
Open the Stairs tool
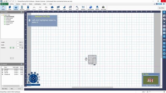[52, 8]
